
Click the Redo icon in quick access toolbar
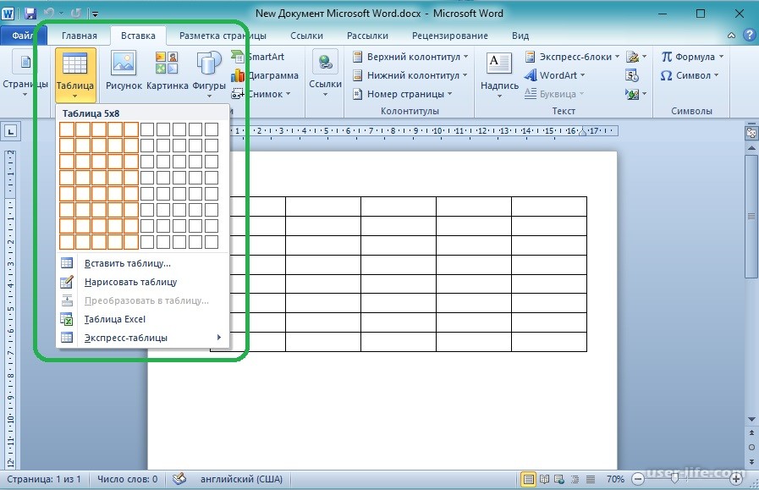[75, 13]
